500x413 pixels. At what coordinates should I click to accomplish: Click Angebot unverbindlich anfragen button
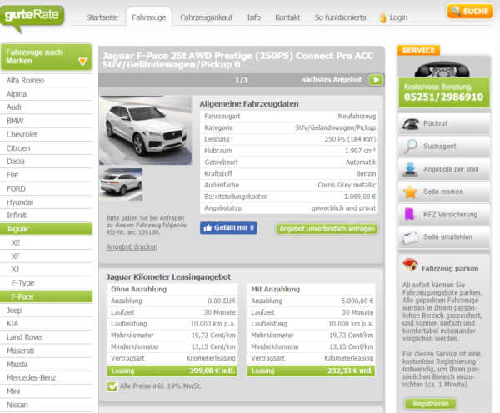click(x=327, y=229)
